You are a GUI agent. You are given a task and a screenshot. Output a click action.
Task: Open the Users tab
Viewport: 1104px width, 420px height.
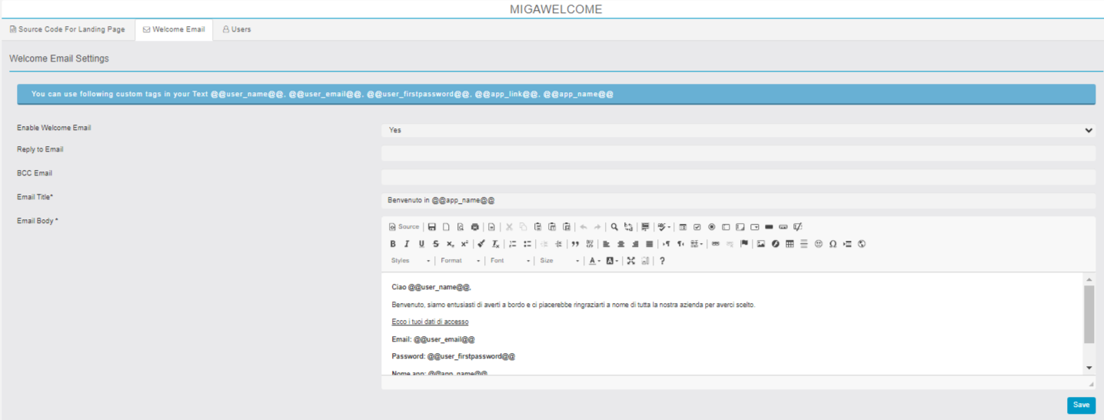click(237, 30)
